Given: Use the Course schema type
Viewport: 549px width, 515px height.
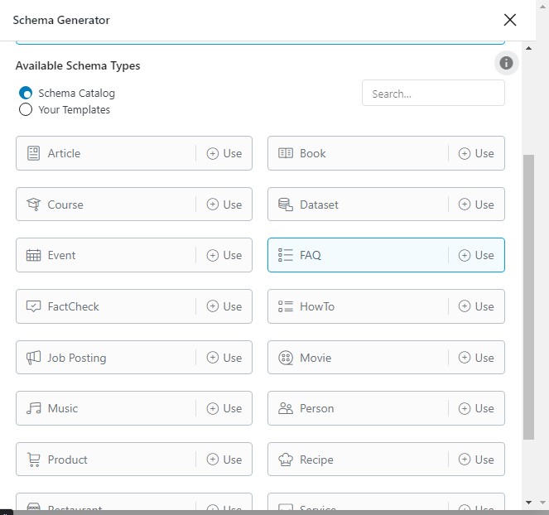Looking at the screenshot, I should [224, 205].
